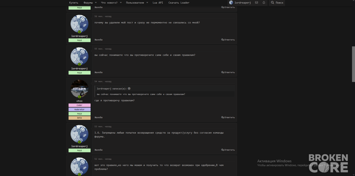Open avatar of 55 мин. назад post
The image size is (355, 176).
[x=79, y=56]
